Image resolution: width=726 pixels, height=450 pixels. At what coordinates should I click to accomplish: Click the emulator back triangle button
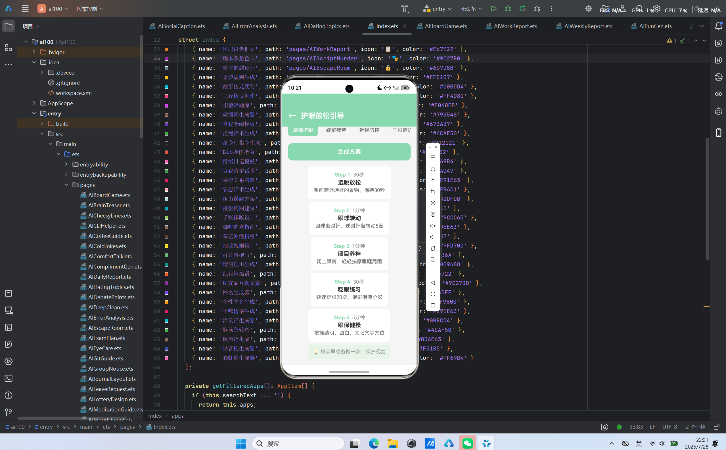pos(433,283)
